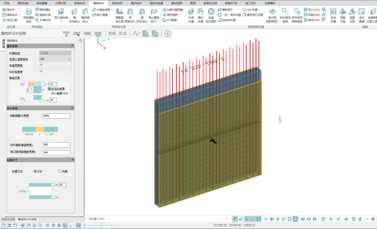Select the 洞口填充墙 tool
Screen dimensions: 377x229
61,15
